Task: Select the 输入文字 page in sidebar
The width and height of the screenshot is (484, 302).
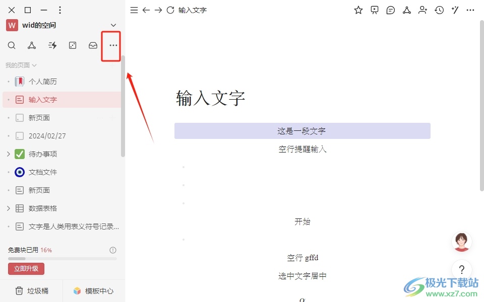Action: tap(62, 100)
